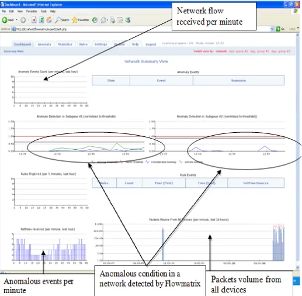Open the Back button history dropdown arrow

tap(16, 20)
